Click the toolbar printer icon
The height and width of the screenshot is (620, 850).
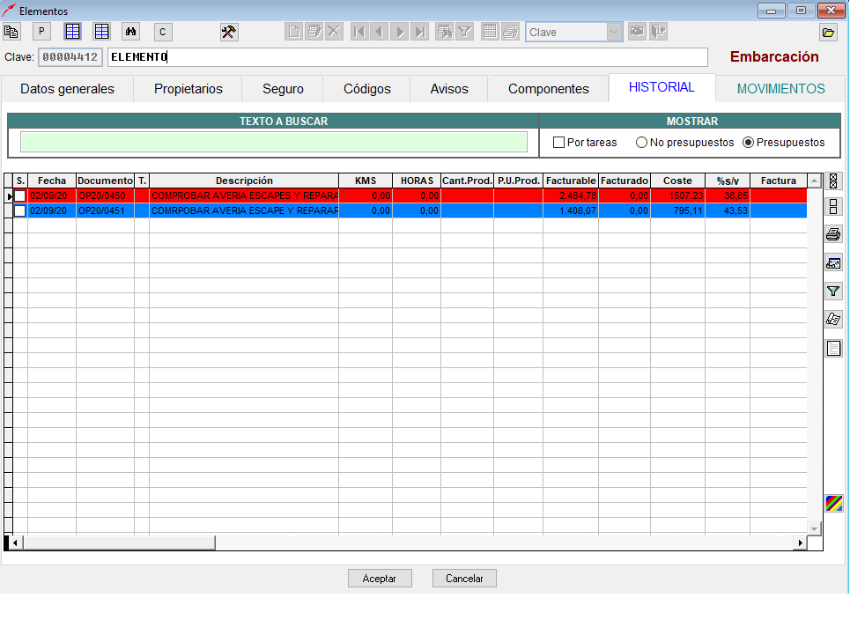pyautogui.click(x=511, y=32)
